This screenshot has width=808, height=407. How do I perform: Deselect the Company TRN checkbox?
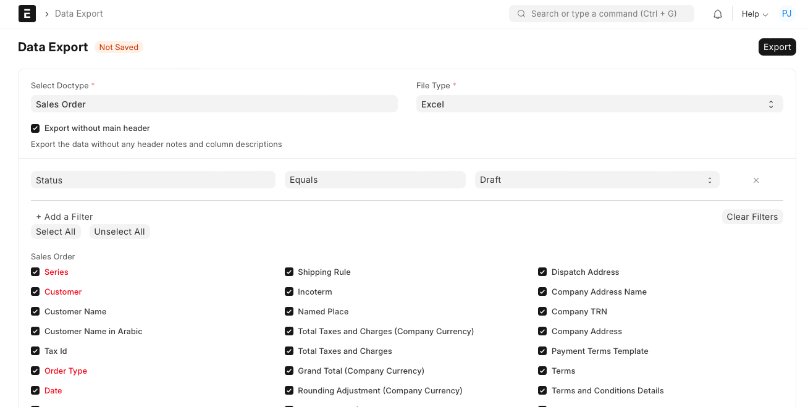[x=542, y=312]
